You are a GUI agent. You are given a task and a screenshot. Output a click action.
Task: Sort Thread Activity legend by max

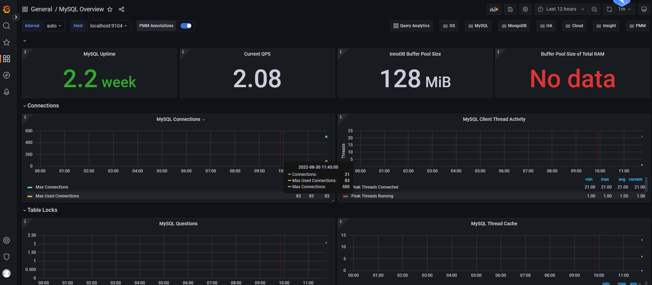(605, 179)
